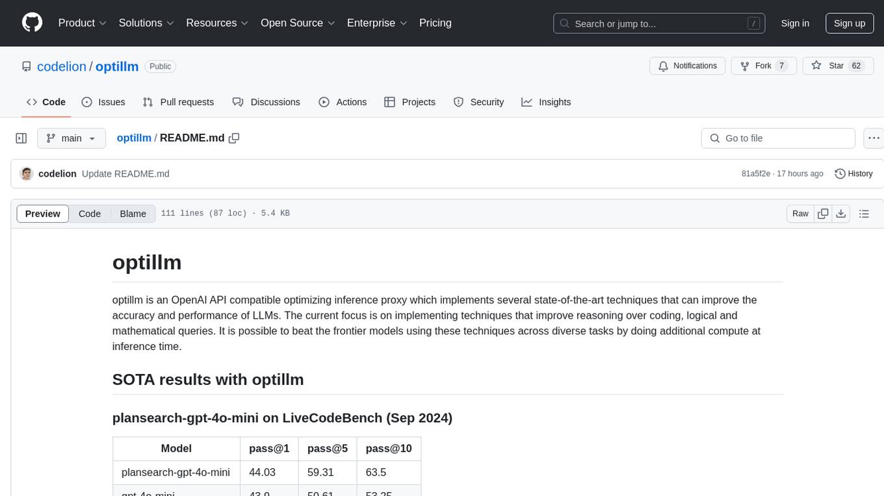Screen dimensions: 884x496
Task: Expand the Enterprise menu
Action: 377,23
